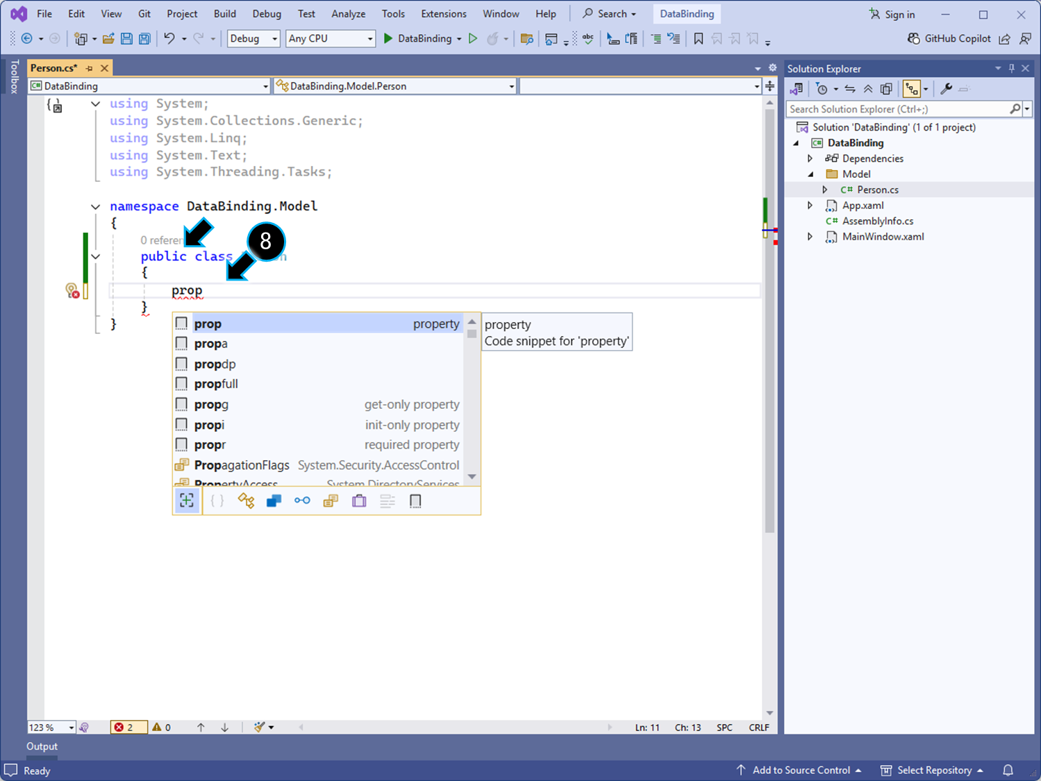Screen dimensions: 1041x781
Task: Click Show All Files icon in Solution Explorer
Action: tap(886, 89)
